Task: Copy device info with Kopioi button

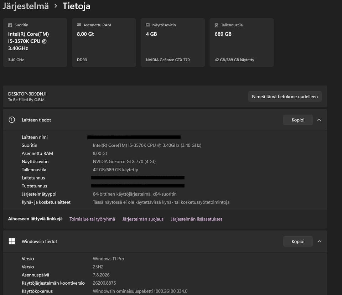Action: click(298, 120)
